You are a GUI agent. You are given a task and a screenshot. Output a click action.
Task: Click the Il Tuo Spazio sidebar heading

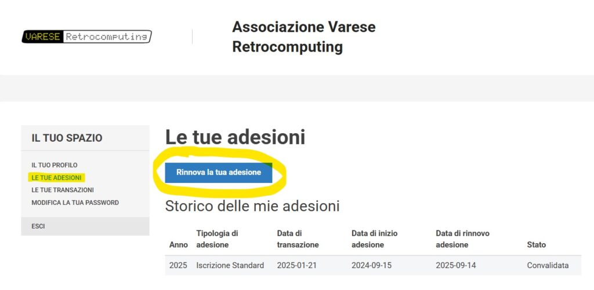(67, 138)
